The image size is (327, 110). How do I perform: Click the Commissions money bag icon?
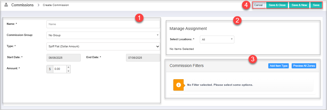coord(6,5)
